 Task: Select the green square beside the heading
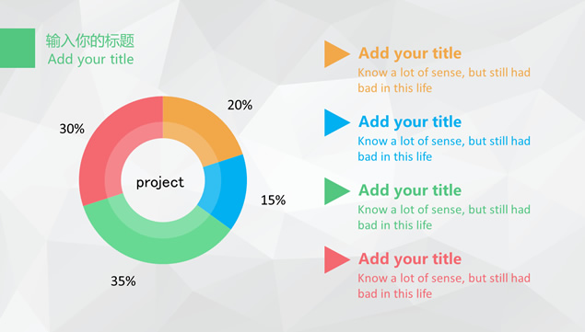(18, 48)
